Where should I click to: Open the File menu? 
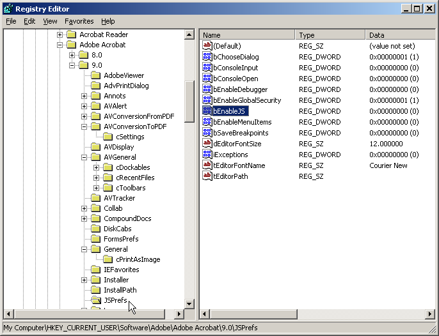coord(12,21)
